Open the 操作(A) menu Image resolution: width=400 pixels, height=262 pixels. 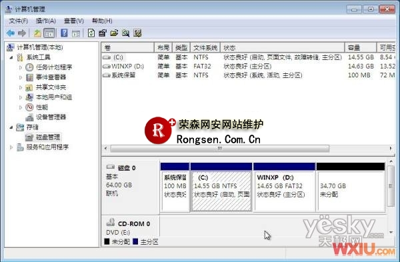(x=45, y=21)
